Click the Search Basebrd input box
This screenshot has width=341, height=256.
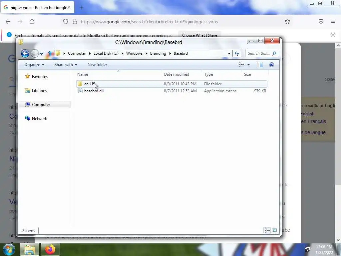click(262, 53)
